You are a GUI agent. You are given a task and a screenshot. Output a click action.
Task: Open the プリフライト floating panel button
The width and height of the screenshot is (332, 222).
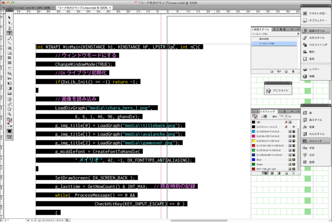(278, 90)
